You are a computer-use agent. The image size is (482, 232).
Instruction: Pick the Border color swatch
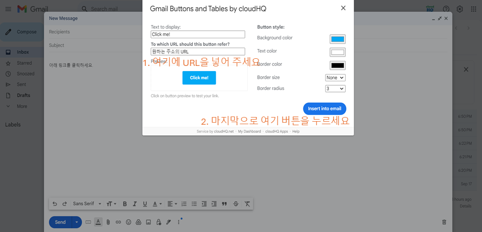338,65
